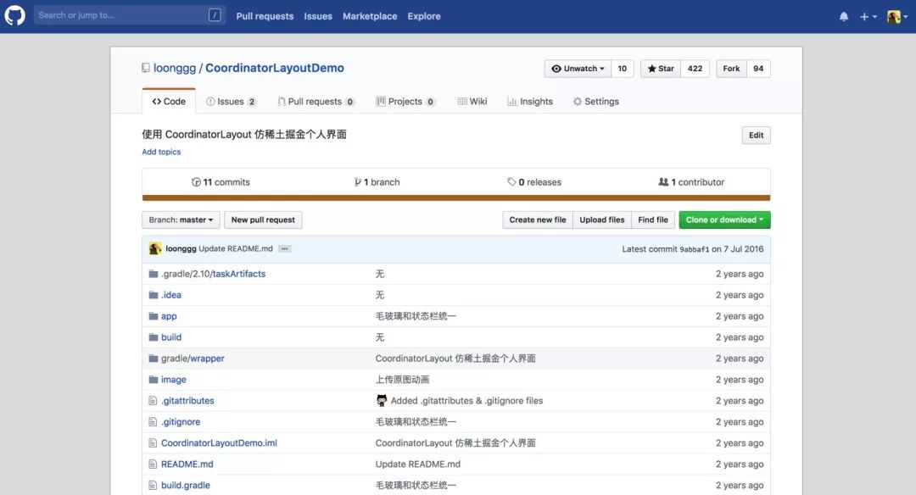Screen dimensions: 916x495
Task: Click Create new file button
Action: [x=538, y=220]
